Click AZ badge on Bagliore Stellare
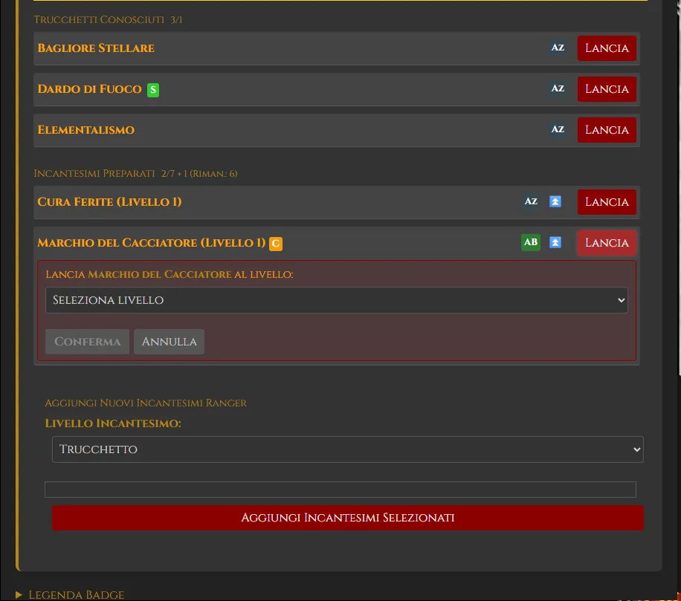 click(x=558, y=48)
